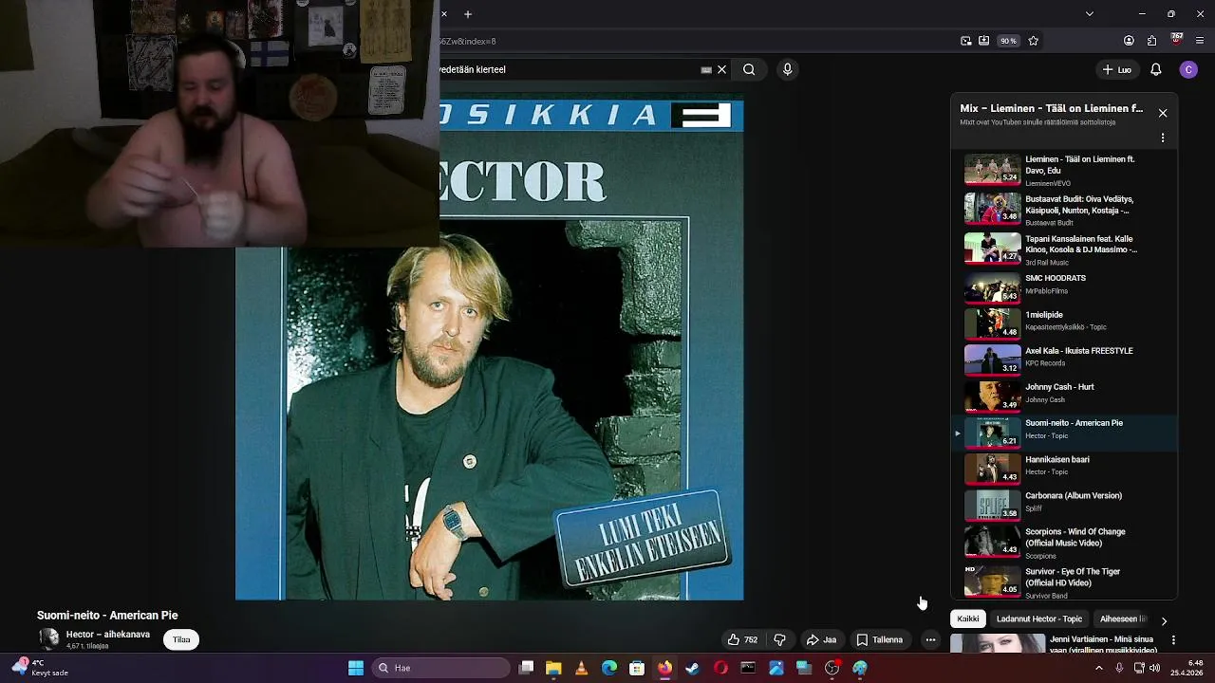Open the browser hamburger application menu
The image size is (1215, 683).
pos(1201,41)
